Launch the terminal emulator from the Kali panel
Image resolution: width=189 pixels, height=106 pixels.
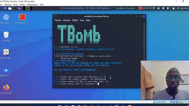14,8
